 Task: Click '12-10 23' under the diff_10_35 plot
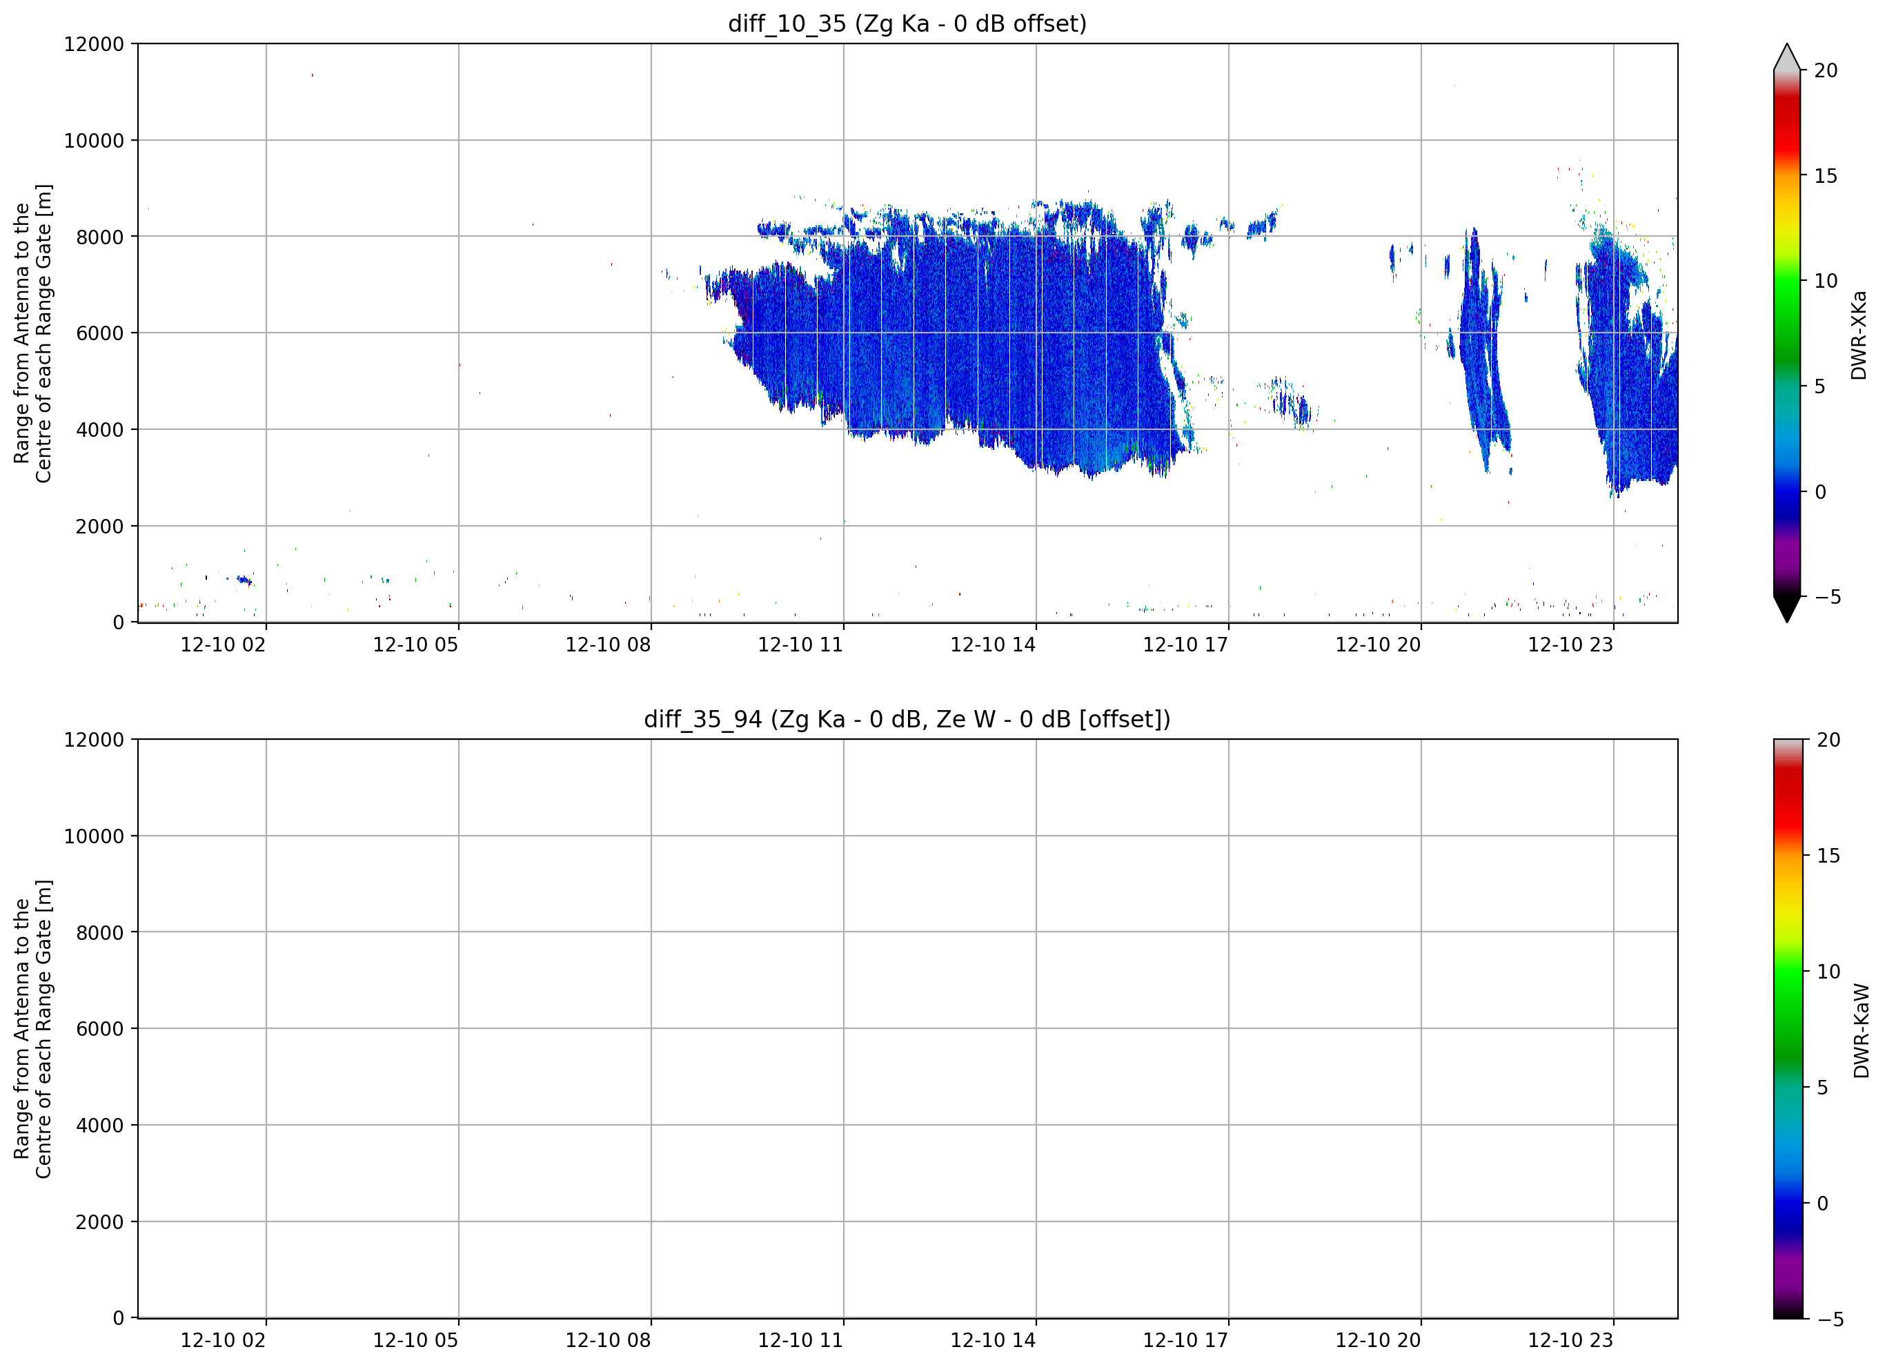click(1571, 645)
